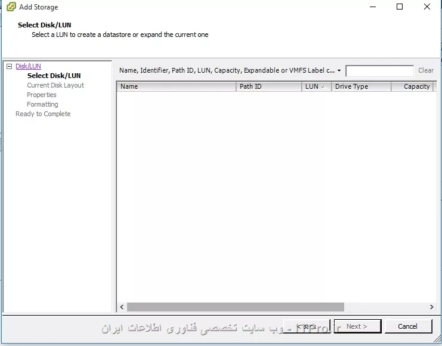Select the Formatting wizard step
This screenshot has width=442, height=346.
coord(42,104)
